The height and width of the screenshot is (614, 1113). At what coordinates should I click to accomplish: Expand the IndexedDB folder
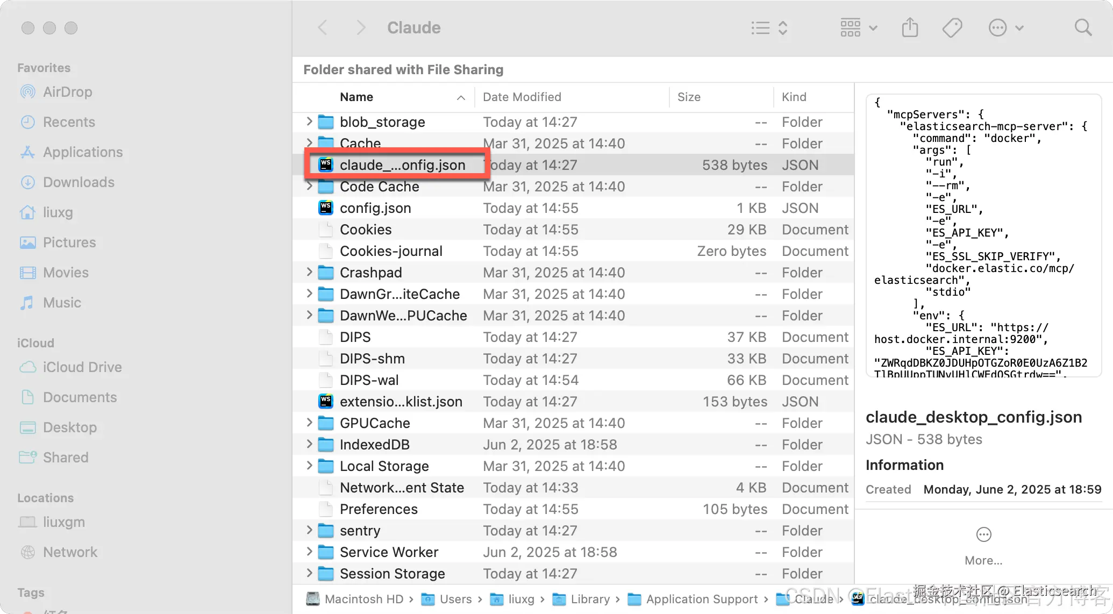pos(309,444)
